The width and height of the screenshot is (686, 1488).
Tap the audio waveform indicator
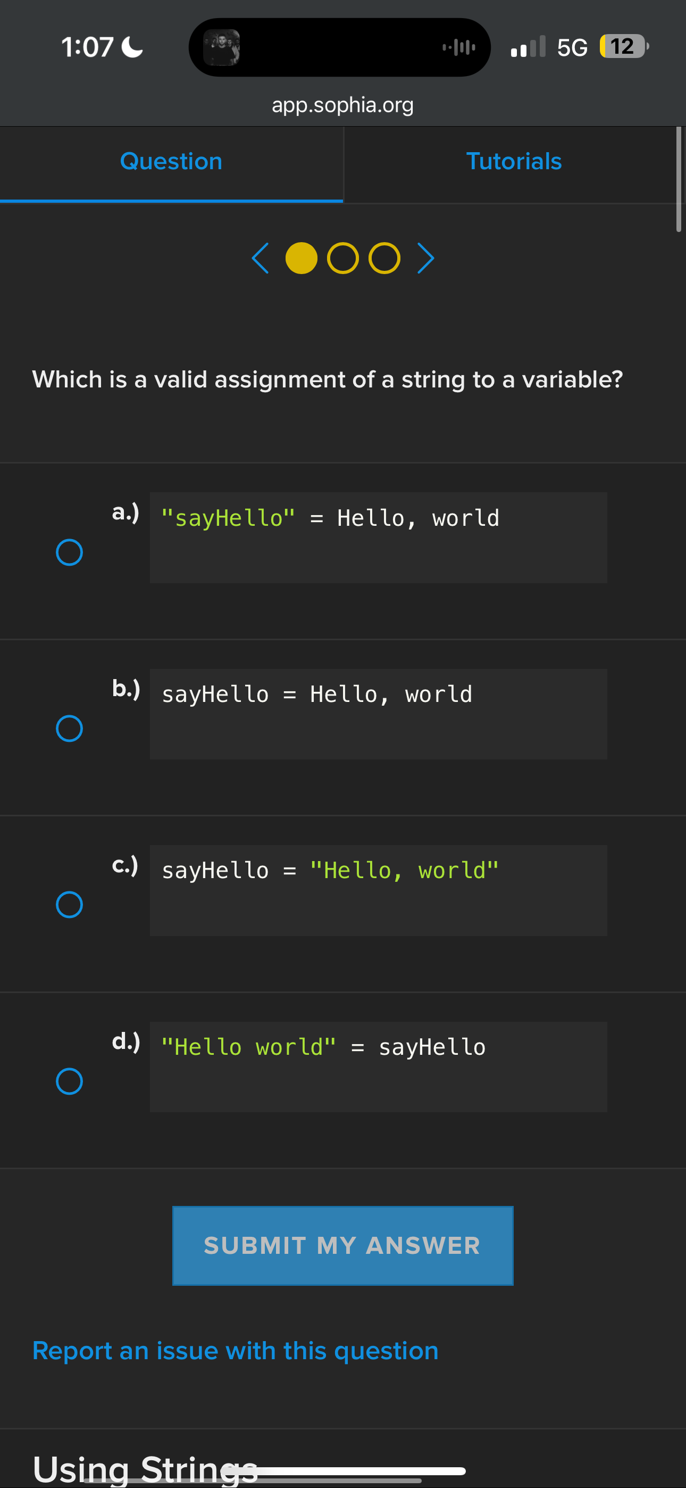459,47
